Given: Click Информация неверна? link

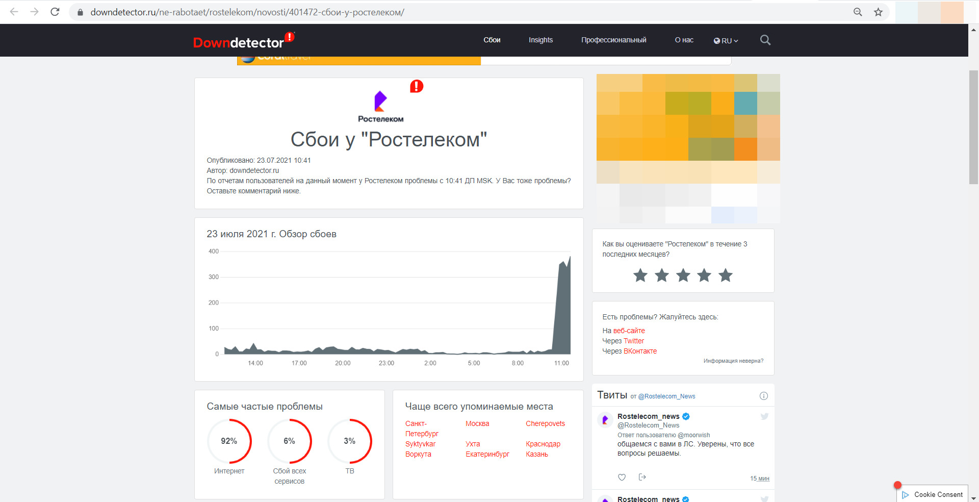Looking at the screenshot, I should 733,361.
